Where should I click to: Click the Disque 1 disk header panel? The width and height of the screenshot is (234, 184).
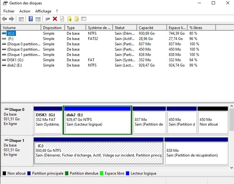(x=17, y=151)
